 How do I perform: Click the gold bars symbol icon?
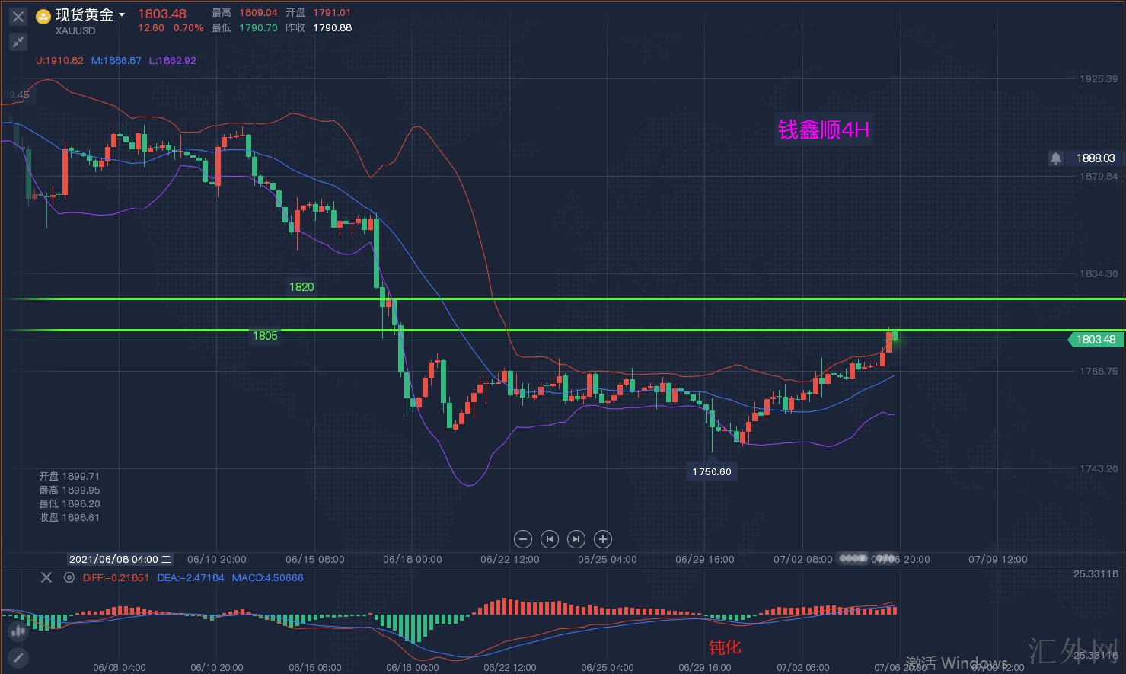[x=43, y=16]
